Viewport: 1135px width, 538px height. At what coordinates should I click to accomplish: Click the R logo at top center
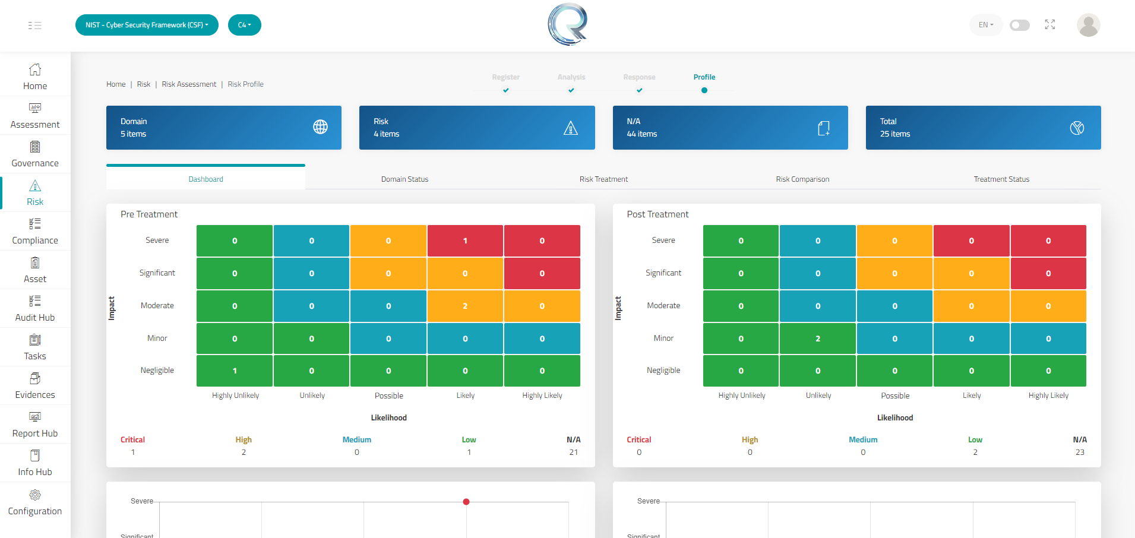pos(568,24)
